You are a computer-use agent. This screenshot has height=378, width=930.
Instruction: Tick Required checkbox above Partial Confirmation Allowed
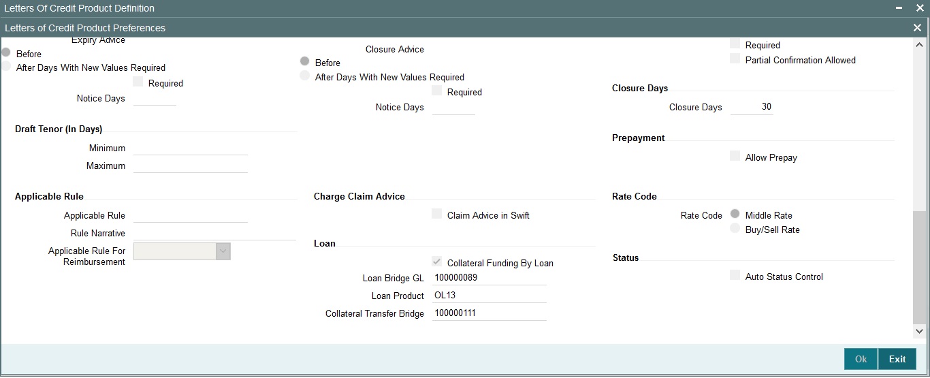735,44
